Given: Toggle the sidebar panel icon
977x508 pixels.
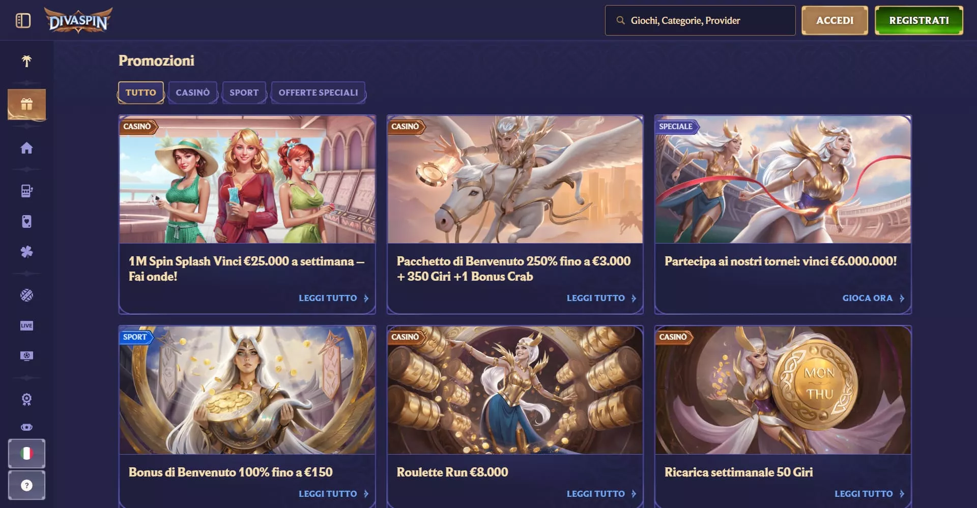Looking at the screenshot, I should tap(23, 20).
